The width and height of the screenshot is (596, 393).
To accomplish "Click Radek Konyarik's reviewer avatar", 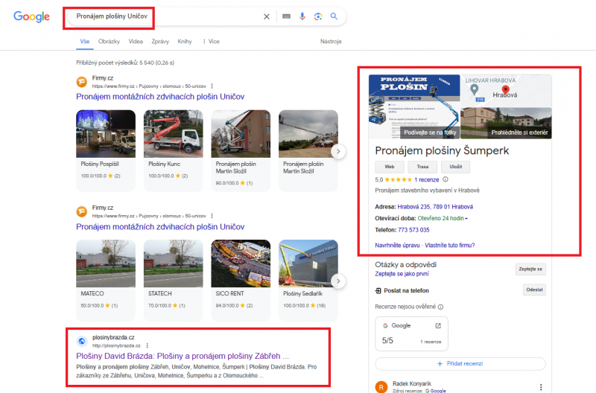I will pos(381,387).
